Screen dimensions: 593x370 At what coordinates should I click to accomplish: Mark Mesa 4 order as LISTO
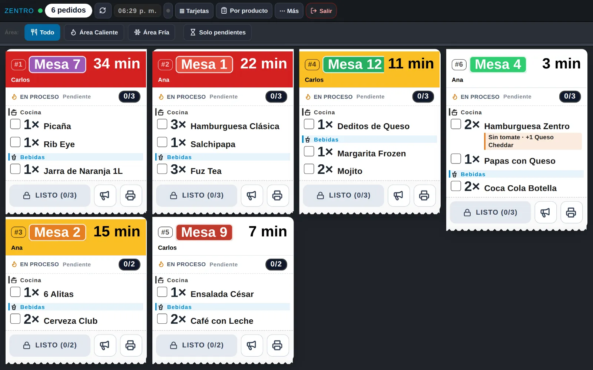[490, 212]
